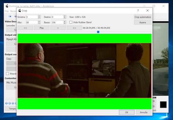Increase the Alto crop value with up arrow
Viewport: 173px width, 120px height.
coord(39,22)
